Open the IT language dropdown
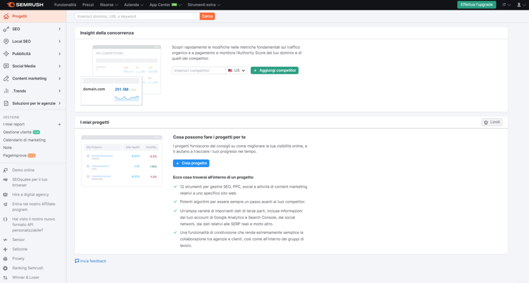Screen dimensions: 529x283 click(506, 5)
